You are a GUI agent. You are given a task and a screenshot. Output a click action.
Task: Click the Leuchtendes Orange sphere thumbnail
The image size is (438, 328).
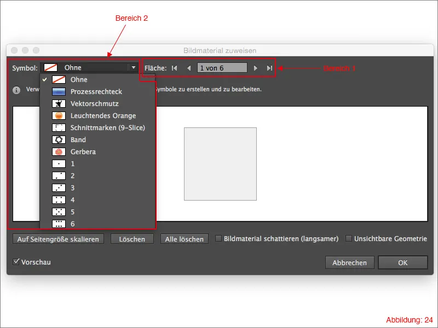click(x=59, y=115)
